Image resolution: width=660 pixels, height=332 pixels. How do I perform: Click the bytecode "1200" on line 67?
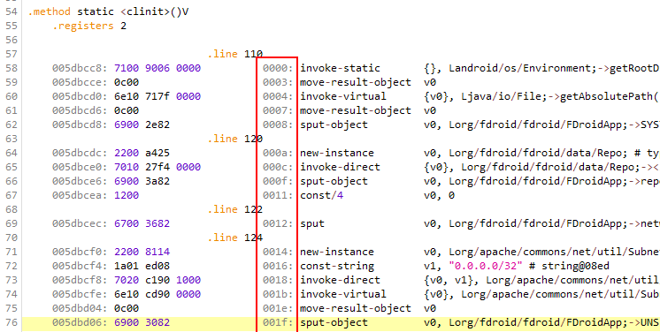(127, 195)
